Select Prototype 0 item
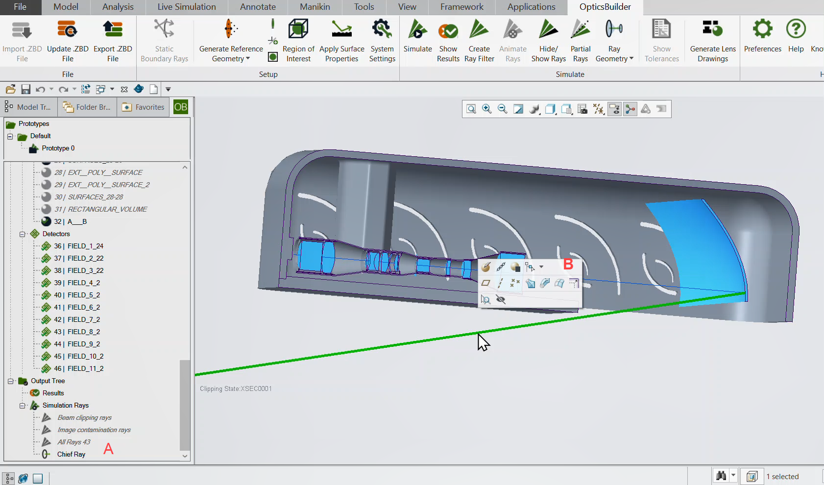 [58, 148]
